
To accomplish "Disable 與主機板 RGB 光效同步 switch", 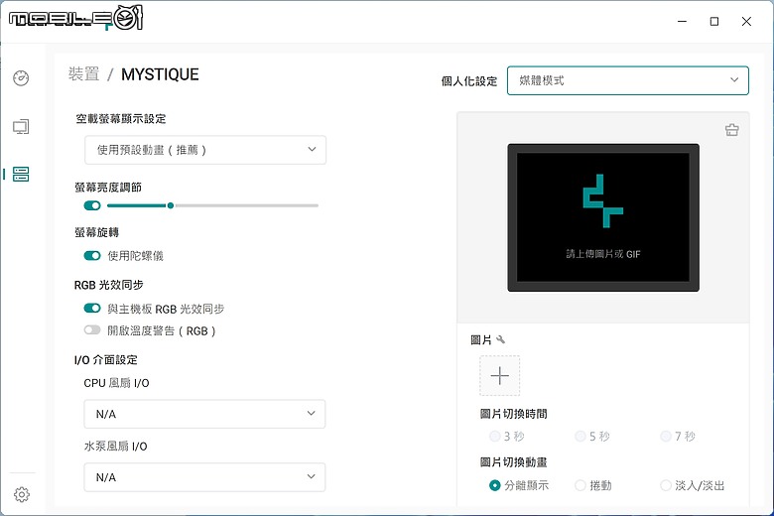I will pyautogui.click(x=92, y=309).
